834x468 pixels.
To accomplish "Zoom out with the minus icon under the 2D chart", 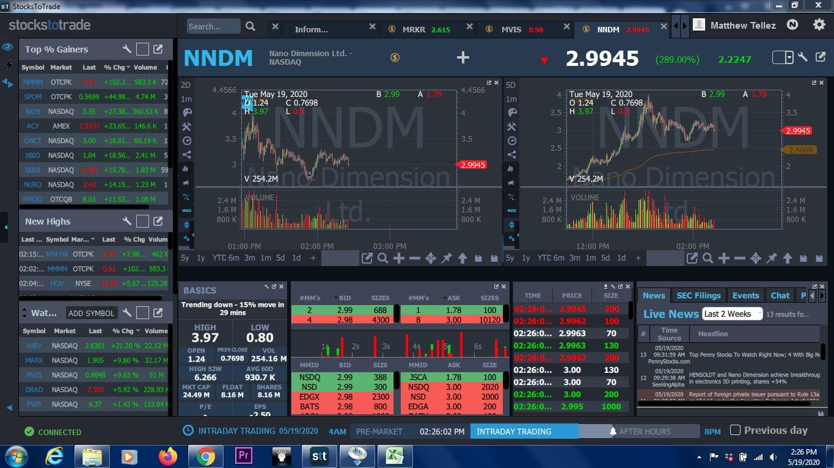I will tap(415, 258).
